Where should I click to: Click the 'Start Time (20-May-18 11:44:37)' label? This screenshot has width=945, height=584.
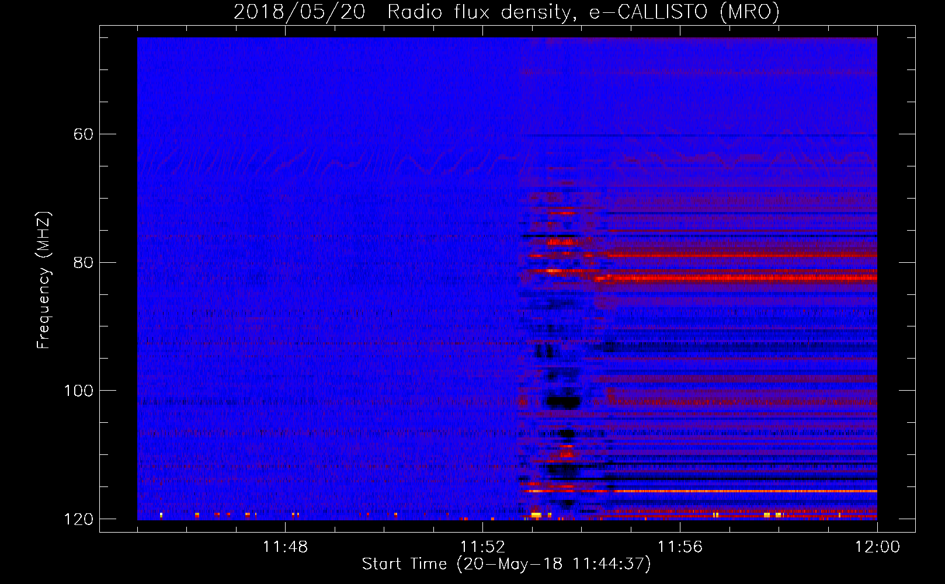point(506,564)
